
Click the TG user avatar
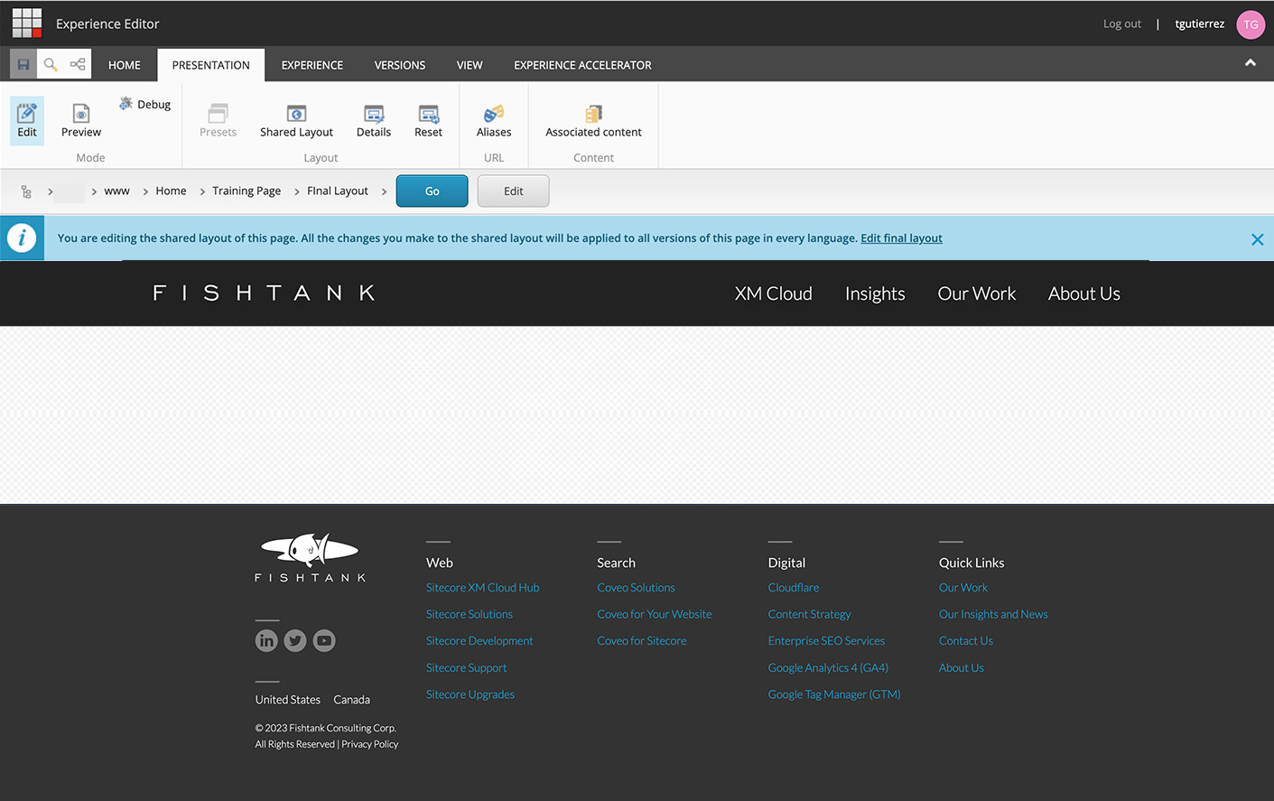click(x=1251, y=24)
